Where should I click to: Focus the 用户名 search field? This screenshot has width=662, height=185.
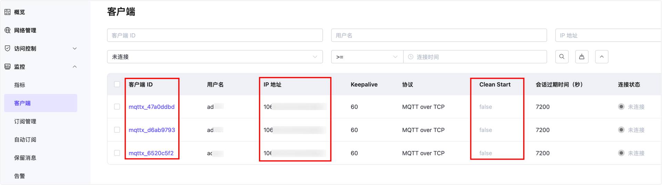pyautogui.click(x=439, y=35)
